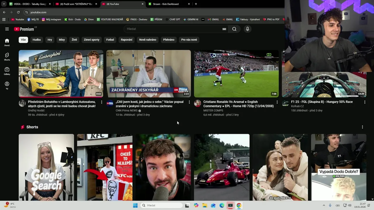
Task: Go to Domů in the sidebar
Action: click(7, 42)
